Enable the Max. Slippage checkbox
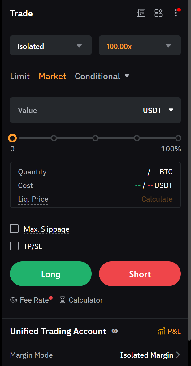Viewport: 191px width, 366px height. (14, 229)
